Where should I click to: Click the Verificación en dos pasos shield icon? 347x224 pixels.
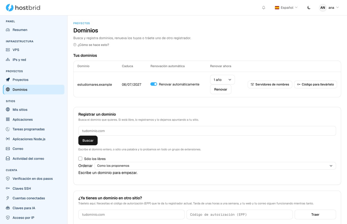point(8,179)
